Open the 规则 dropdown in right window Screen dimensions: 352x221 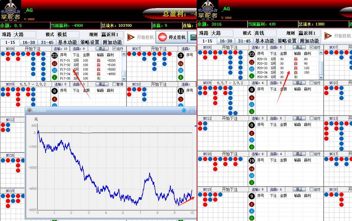point(309,33)
